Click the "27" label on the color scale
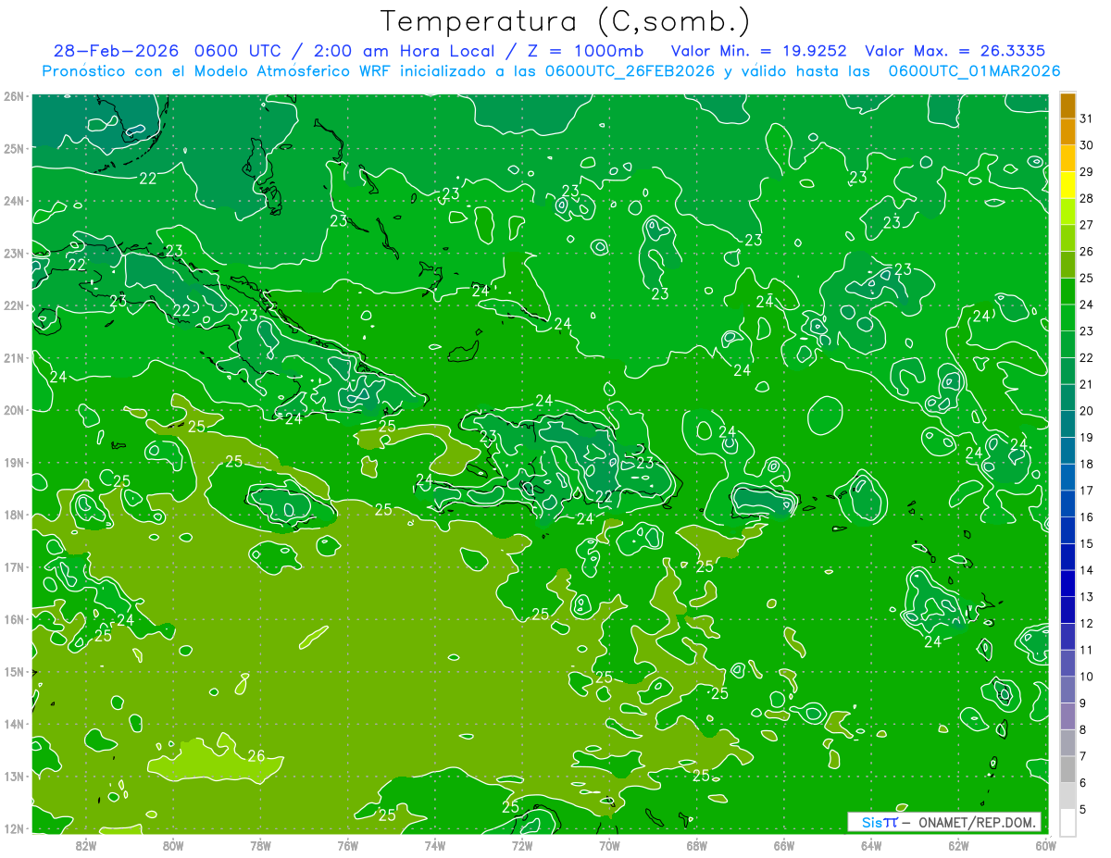The width and height of the screenshot is (1111, 858). pyautogui.click(x=1086, y=225)
